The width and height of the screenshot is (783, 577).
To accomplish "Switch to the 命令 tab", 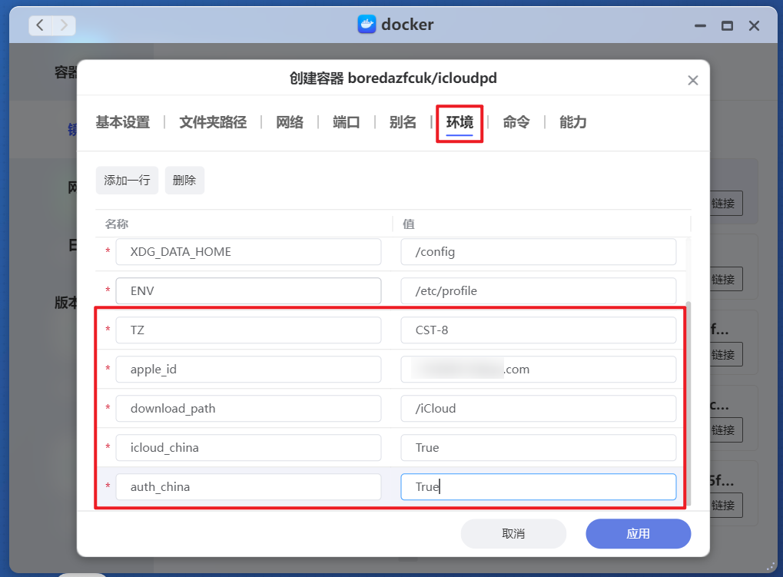I will (x=516, y=121).
